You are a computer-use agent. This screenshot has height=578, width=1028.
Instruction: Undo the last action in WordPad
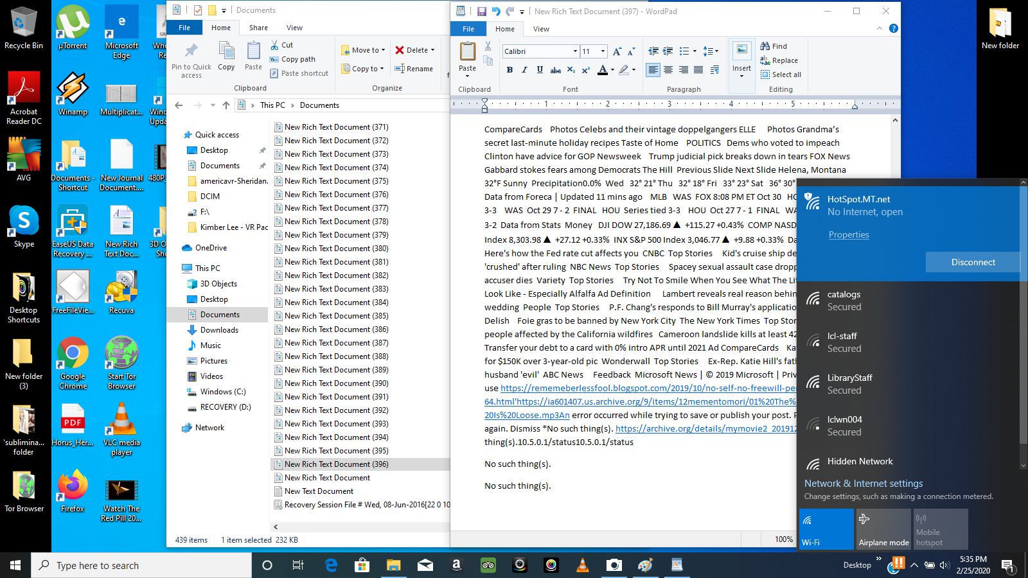click(x=496, y=11)
